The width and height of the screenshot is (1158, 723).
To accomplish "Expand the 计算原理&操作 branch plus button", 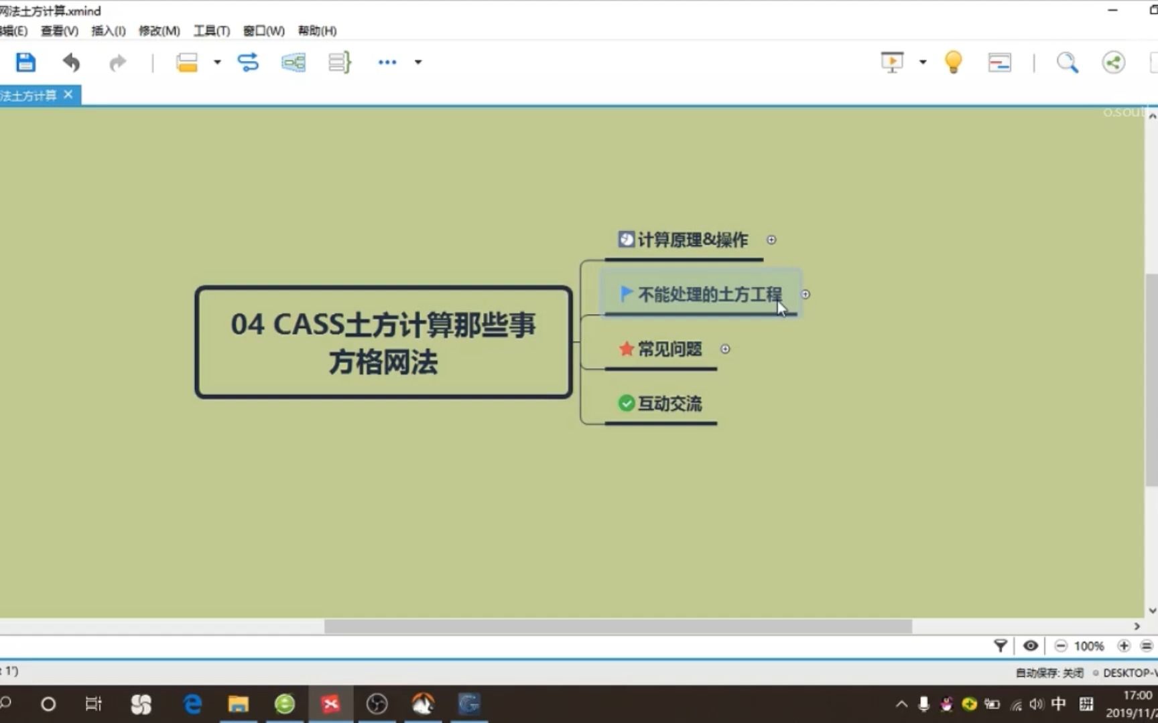I will tap(771, 240).
